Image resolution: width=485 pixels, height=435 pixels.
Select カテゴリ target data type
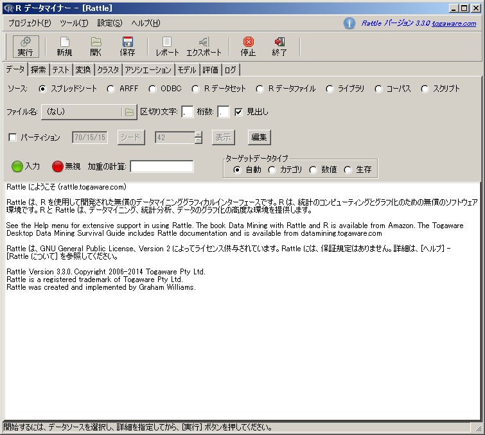click(272, 170)
